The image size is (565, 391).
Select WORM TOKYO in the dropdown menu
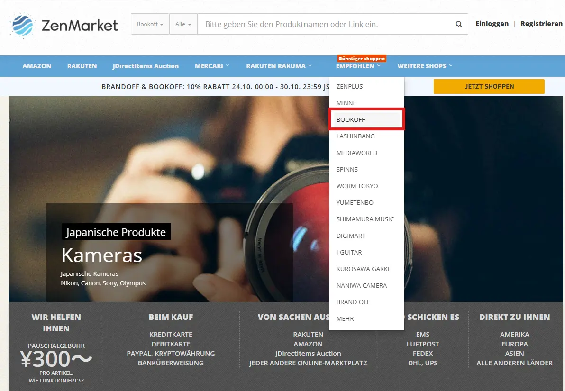click(x=367, y=186)
